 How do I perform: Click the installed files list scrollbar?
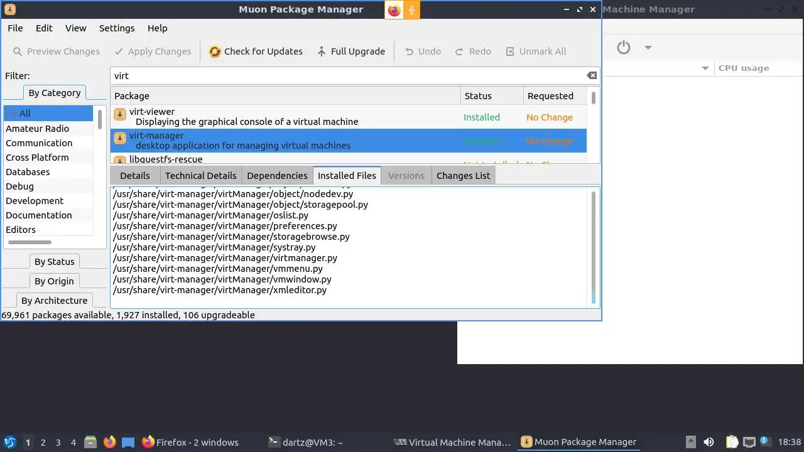pos(594,247)
